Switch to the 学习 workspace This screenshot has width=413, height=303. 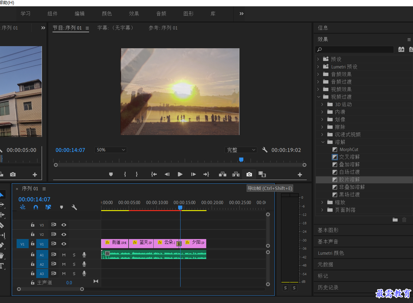pos(25,14)
